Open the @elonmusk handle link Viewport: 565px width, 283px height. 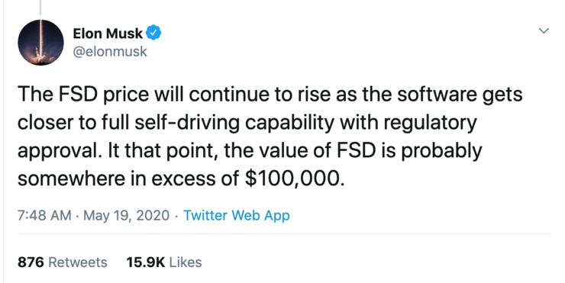110,52
